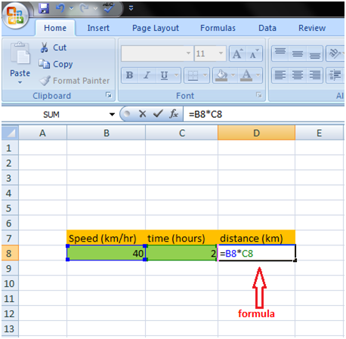Toggle Bold formatting
The width and height of the screenshot is (346, 339).
pyautogui.click(x=130, y=75)
